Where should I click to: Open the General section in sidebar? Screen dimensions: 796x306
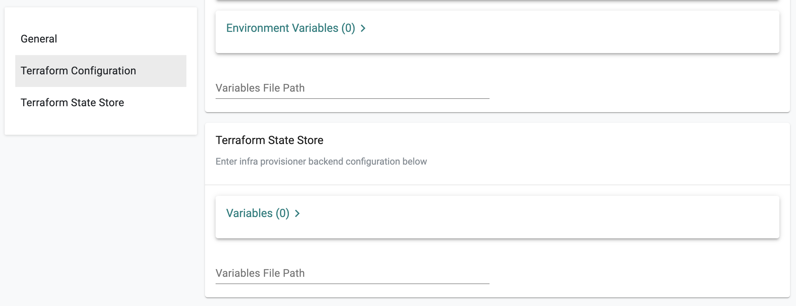pos(100,39)
